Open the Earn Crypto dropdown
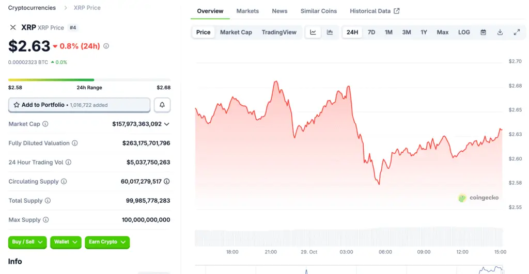 pos(107,242)
